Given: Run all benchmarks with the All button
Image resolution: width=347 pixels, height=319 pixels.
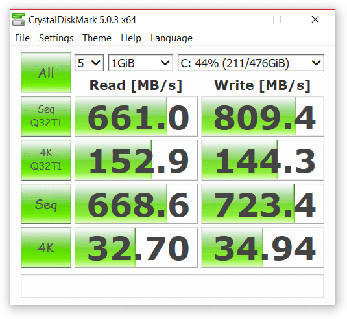Looking at the screenshot, I should click(46, 72).
